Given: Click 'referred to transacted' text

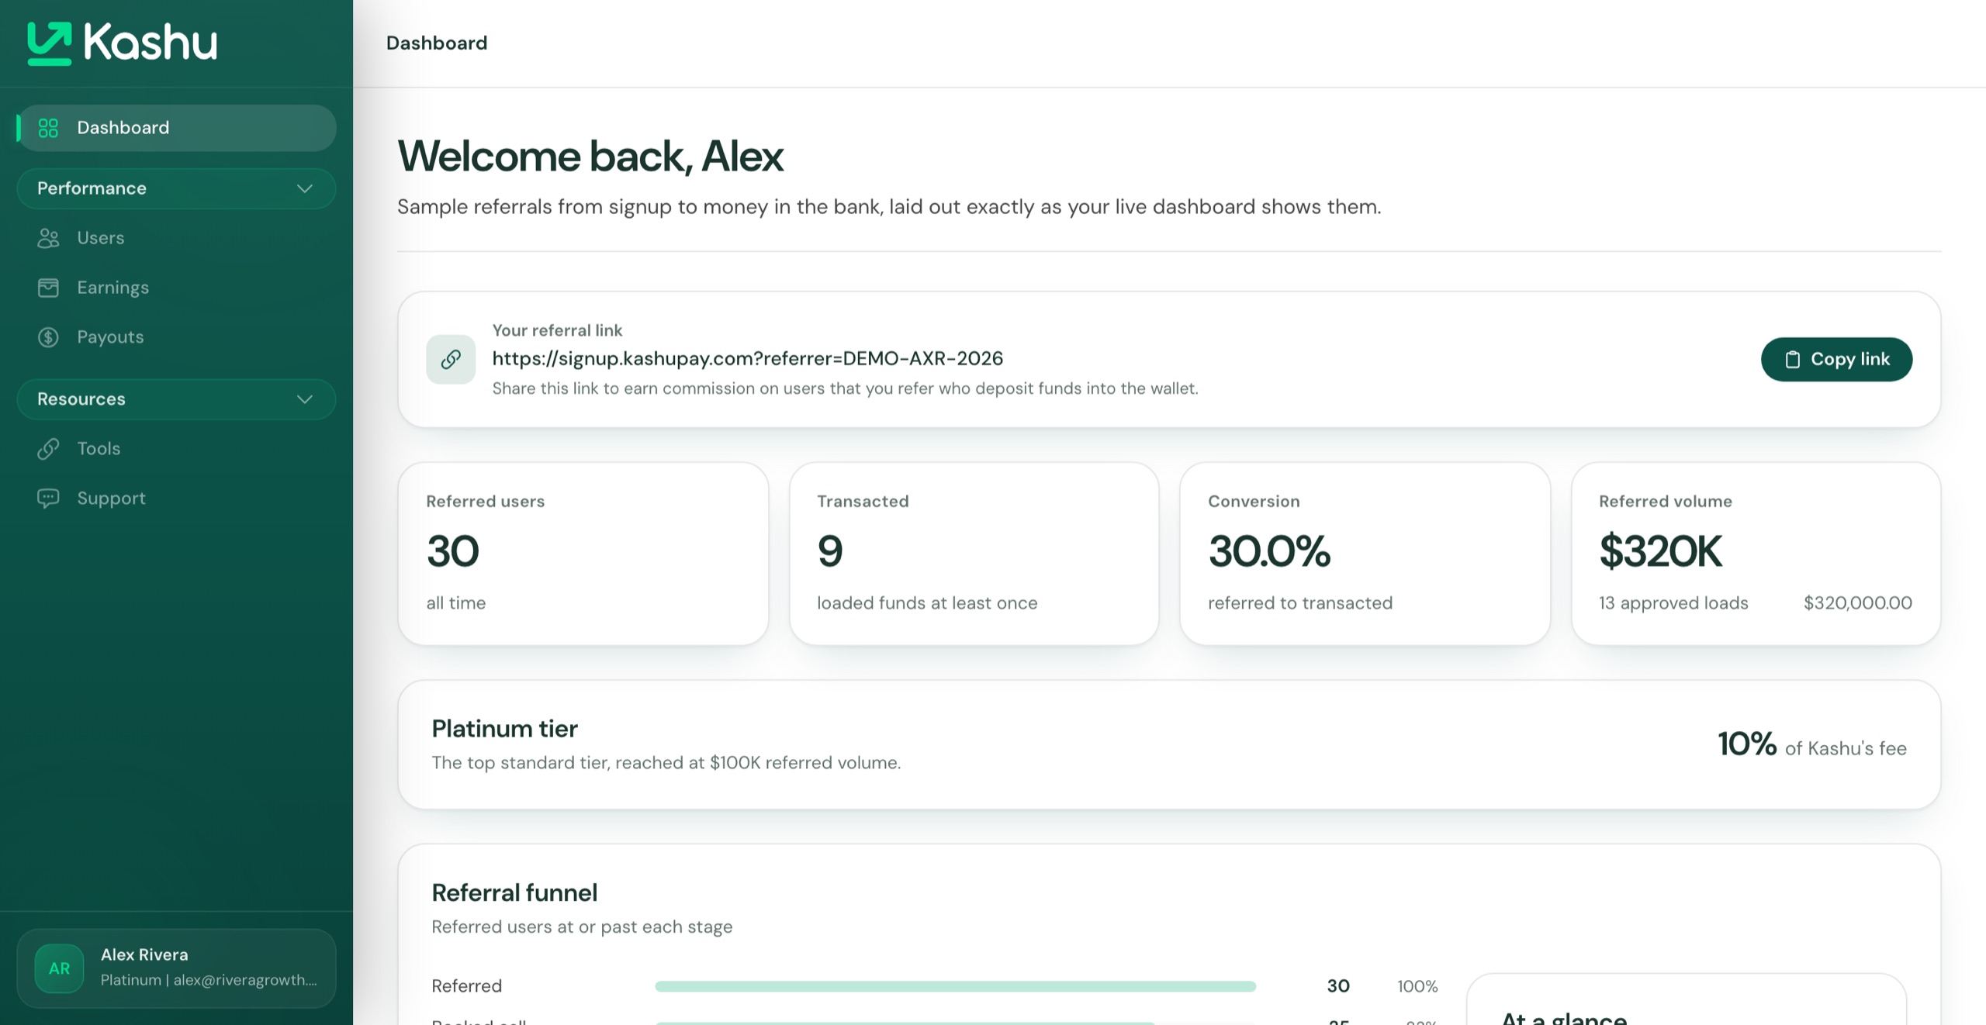Looking at the screenshot, I should pos(1300,603).
